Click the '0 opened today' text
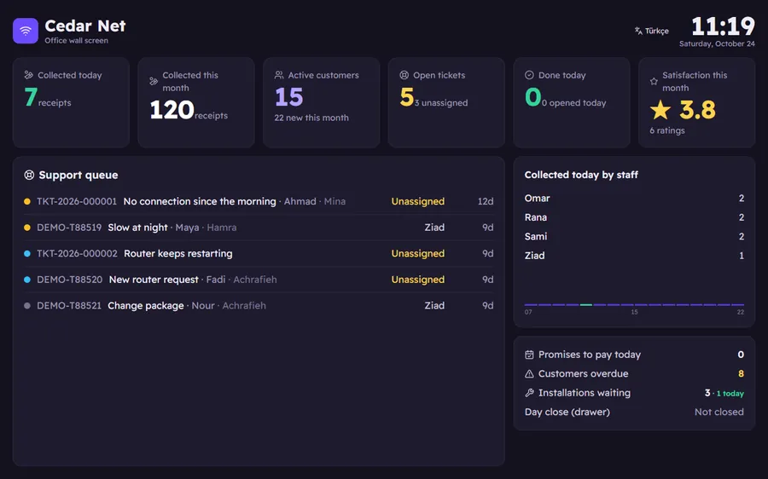The image size is (768, 479). (574, 103)
